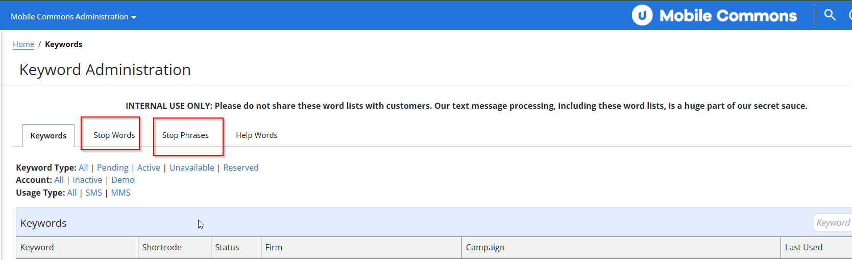The width and height of the screenshot is (852, 260).
Task: Filter accounts by Demo
Action: 123,180
